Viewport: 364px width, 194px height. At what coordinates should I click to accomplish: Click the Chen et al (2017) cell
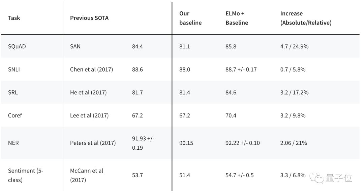[91, 69]
